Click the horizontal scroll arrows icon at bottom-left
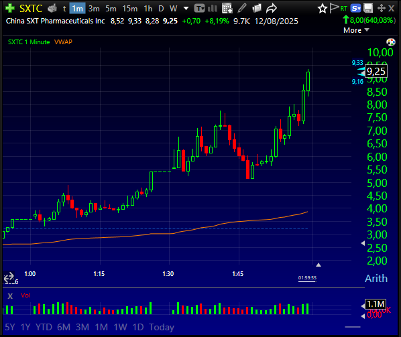 (9, 277)
